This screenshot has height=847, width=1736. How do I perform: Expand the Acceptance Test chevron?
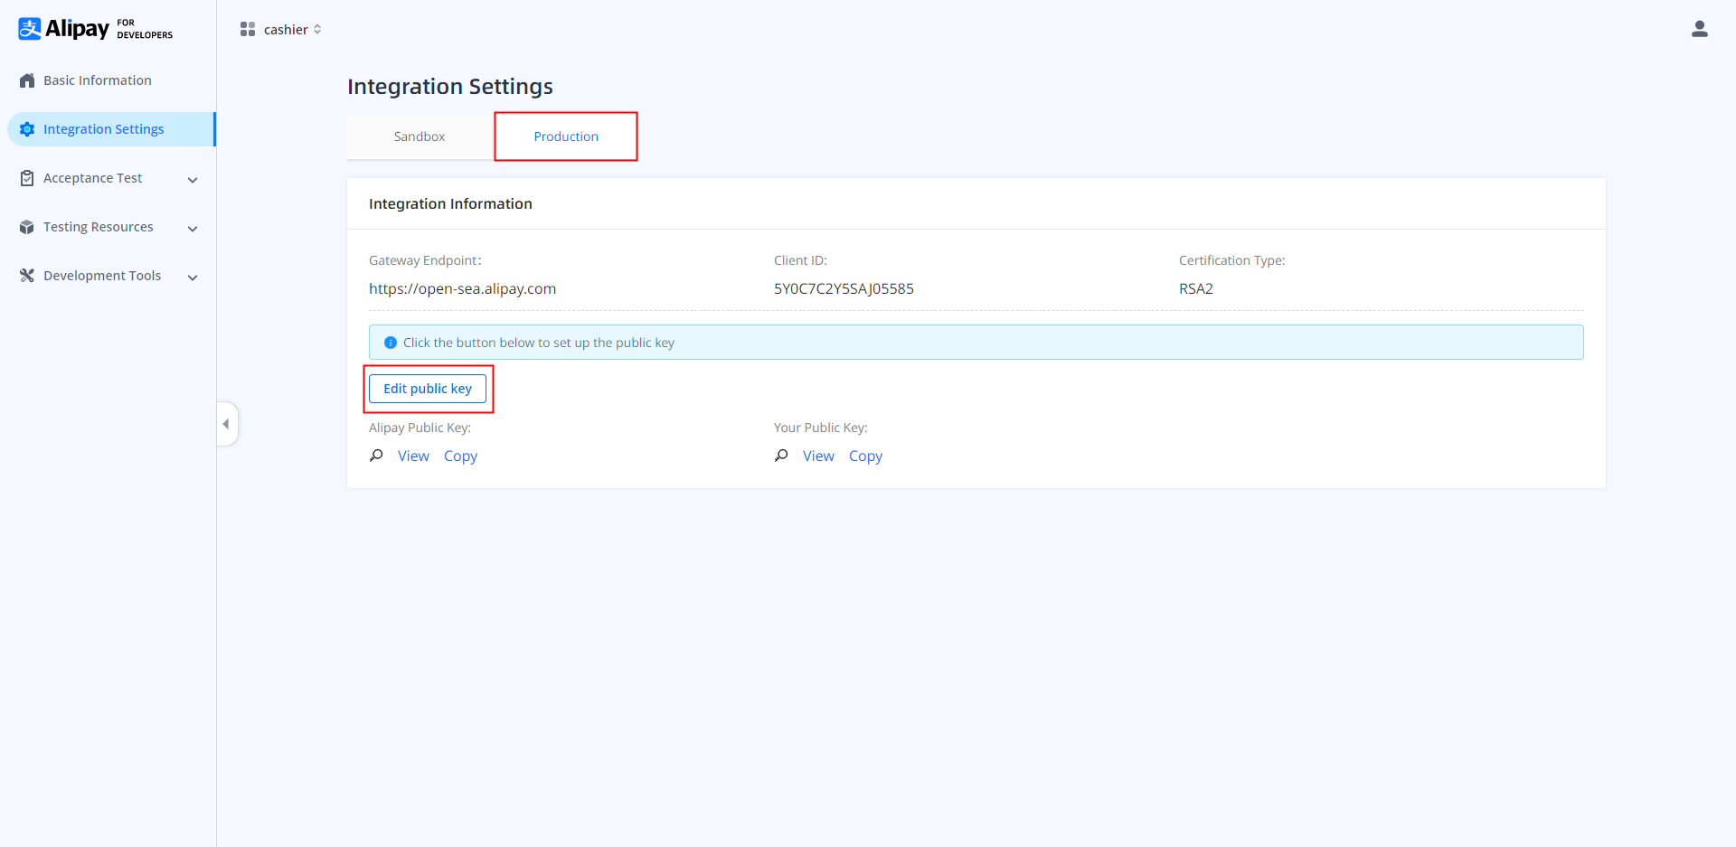[193, 180]
